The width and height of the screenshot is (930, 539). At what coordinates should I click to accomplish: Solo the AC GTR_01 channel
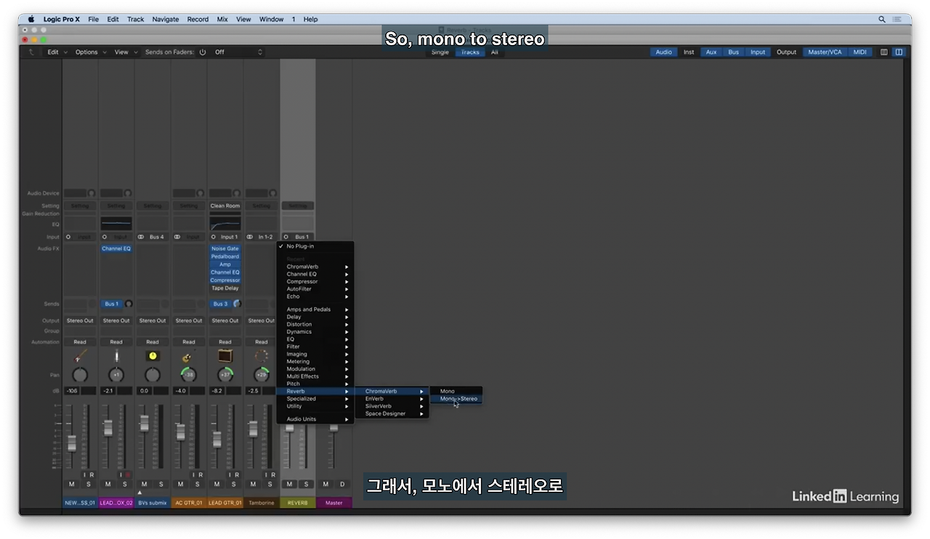pos(198,485)
